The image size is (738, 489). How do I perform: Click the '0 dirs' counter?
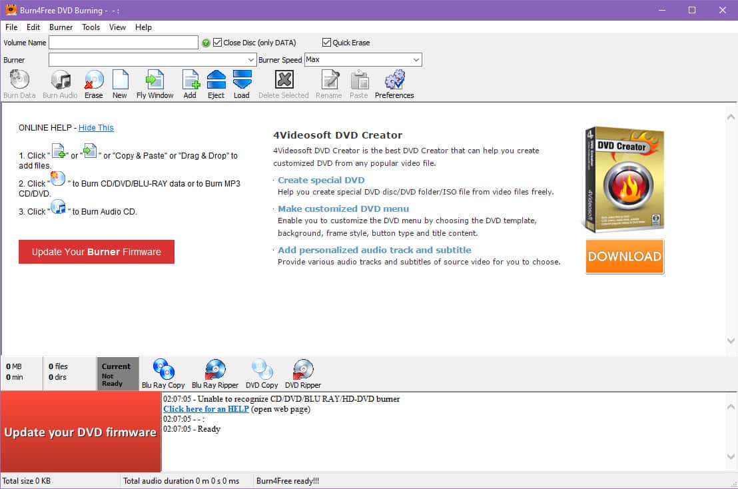[57, 378]
